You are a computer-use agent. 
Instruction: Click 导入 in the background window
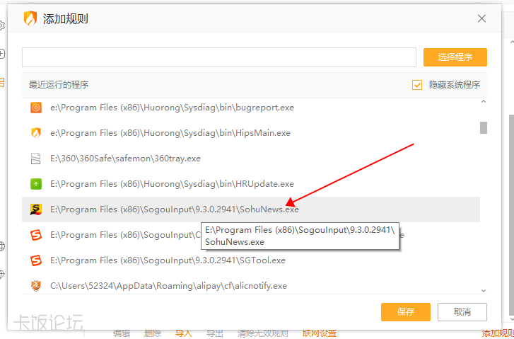(183, 334)
